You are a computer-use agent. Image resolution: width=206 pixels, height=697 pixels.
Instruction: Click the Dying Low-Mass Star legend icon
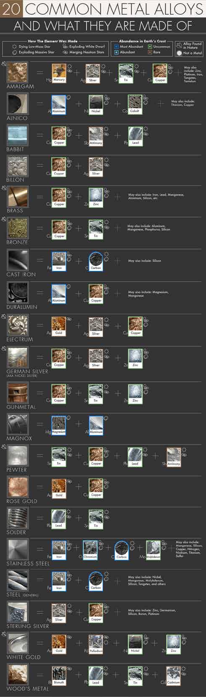pos(15,47)
